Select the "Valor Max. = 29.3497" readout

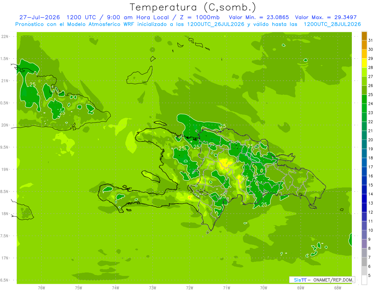(326, 17)
